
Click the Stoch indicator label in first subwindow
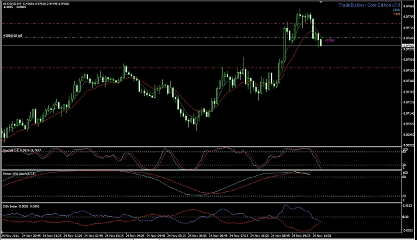pos(22,151)
